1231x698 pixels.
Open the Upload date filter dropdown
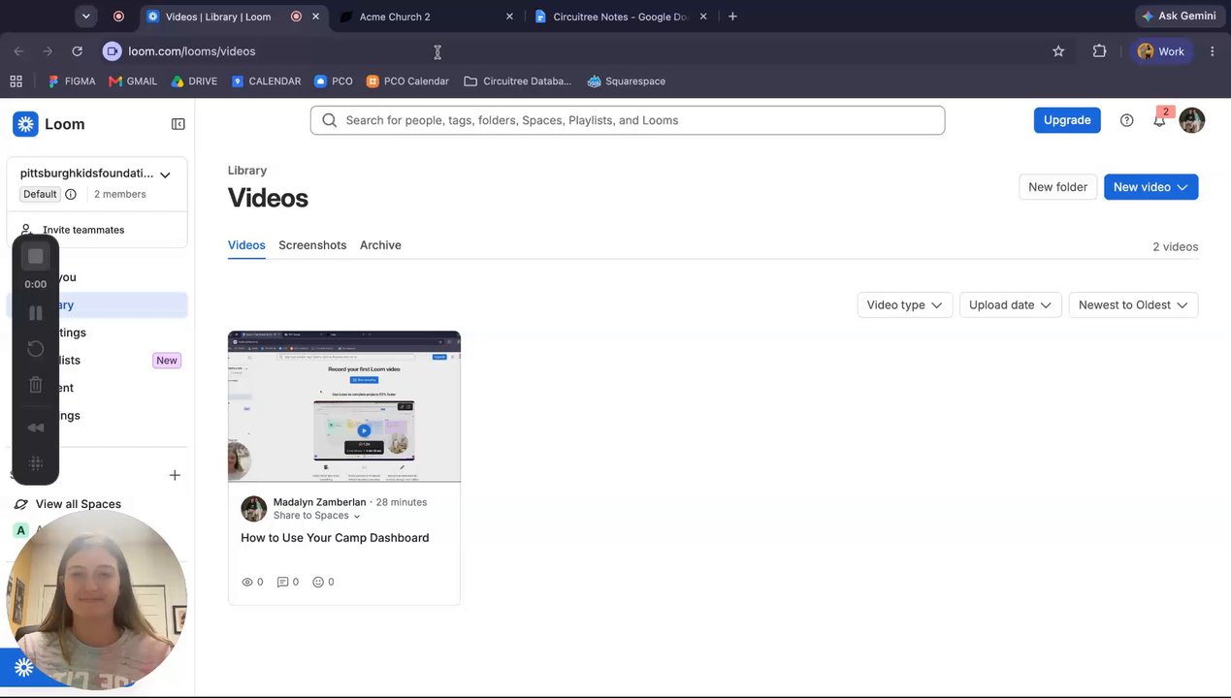(x=1011, y=304)
